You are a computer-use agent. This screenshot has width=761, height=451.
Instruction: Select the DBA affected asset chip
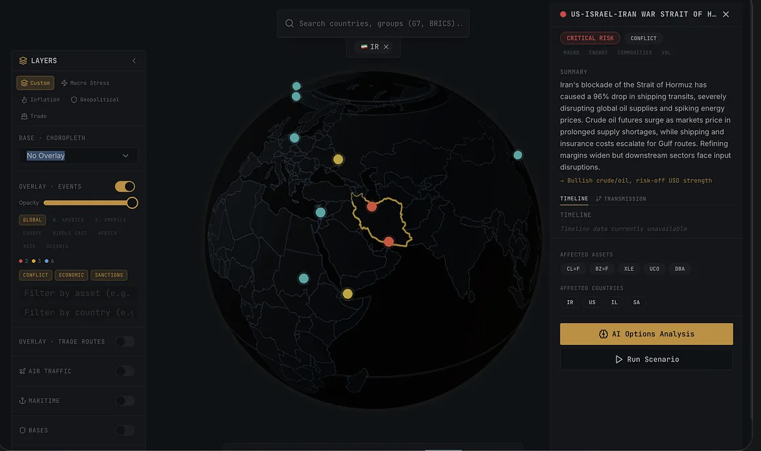click(680, 269)
